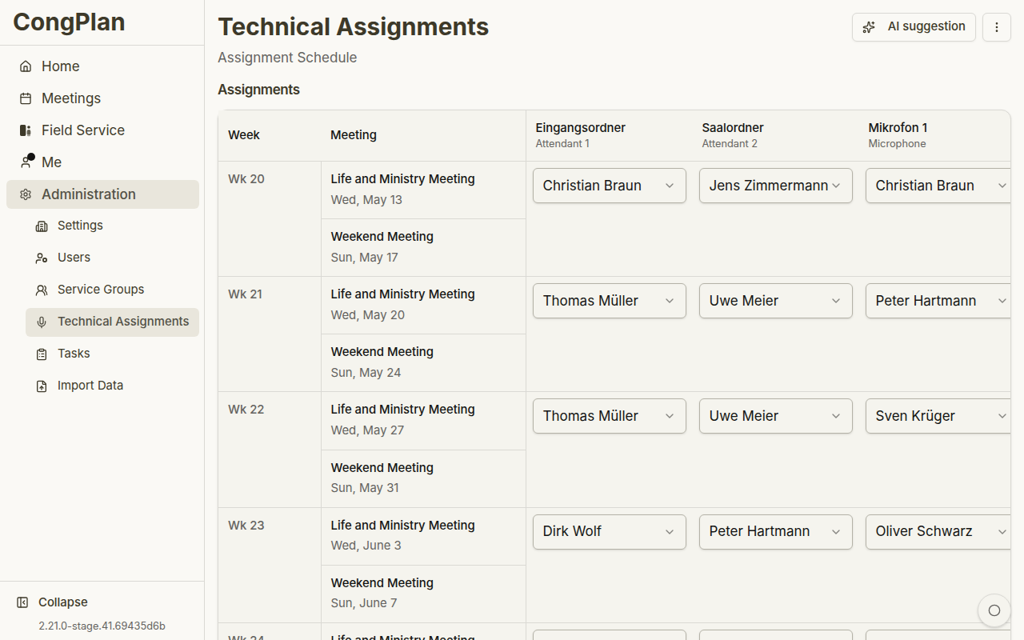
Task: Open Field Service section
Action: (102, 130)
